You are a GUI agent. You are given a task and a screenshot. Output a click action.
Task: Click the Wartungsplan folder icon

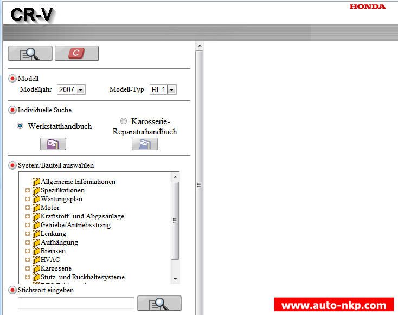click(x=36, y=199)
